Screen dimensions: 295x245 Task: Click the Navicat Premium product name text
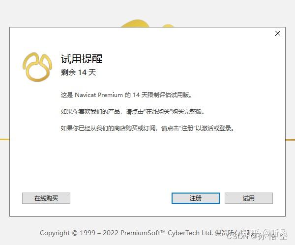click(99, 95)
